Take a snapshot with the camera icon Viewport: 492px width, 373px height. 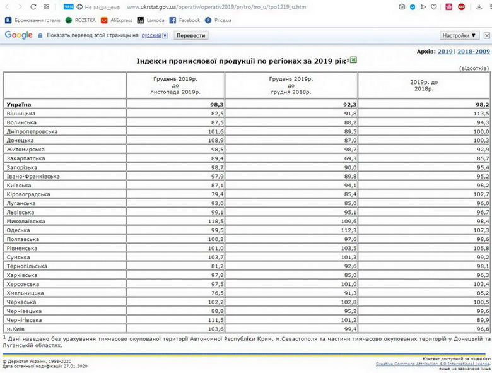pyautogui.click(x=402, y=7)
